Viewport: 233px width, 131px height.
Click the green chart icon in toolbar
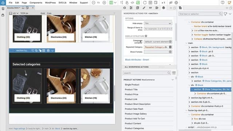138,3
